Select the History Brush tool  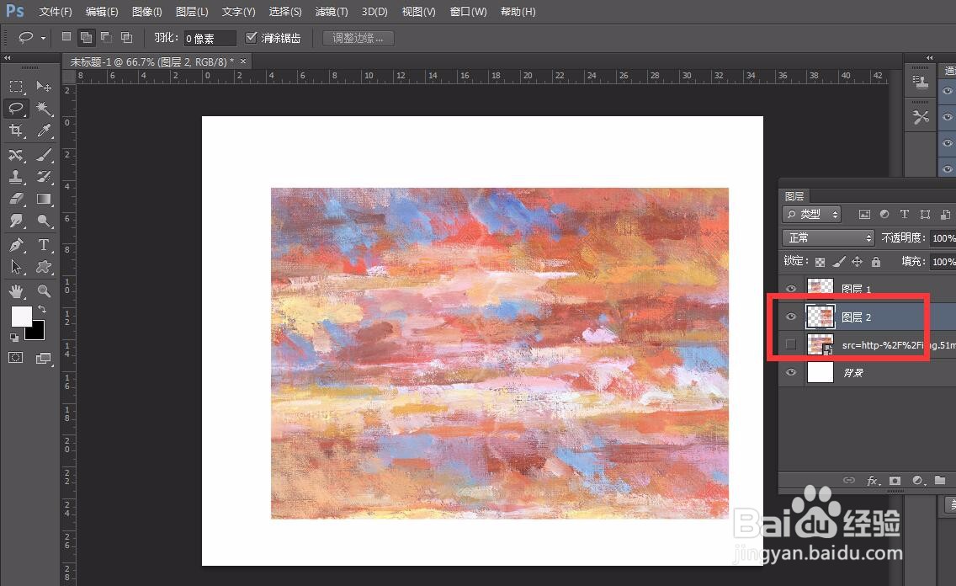point(43,177)
